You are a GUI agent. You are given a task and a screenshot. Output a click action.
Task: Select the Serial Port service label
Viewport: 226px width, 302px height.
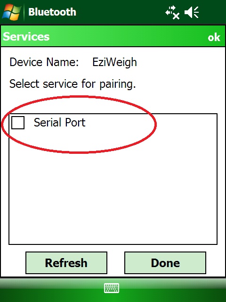pos(60,123)
